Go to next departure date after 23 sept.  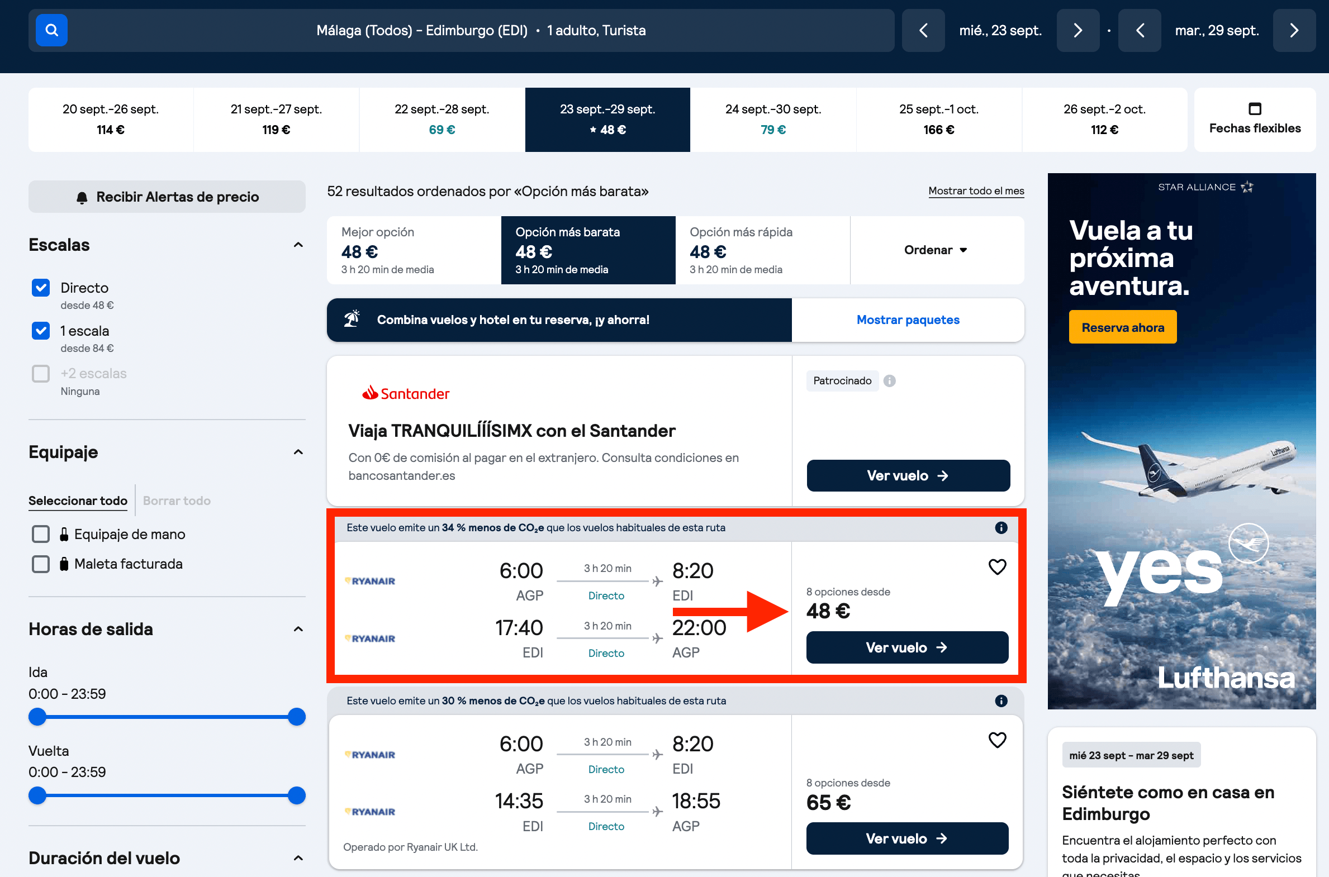[1078, 30]
